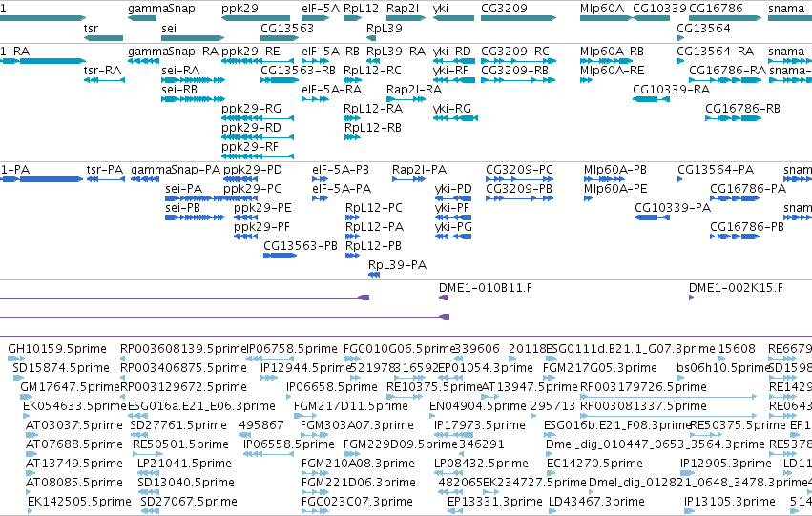Image resolution: width=812 pixels, height=516 pixels.
Task: Click the yki-RG transcript glyph
Action: [x=455, y=118]
